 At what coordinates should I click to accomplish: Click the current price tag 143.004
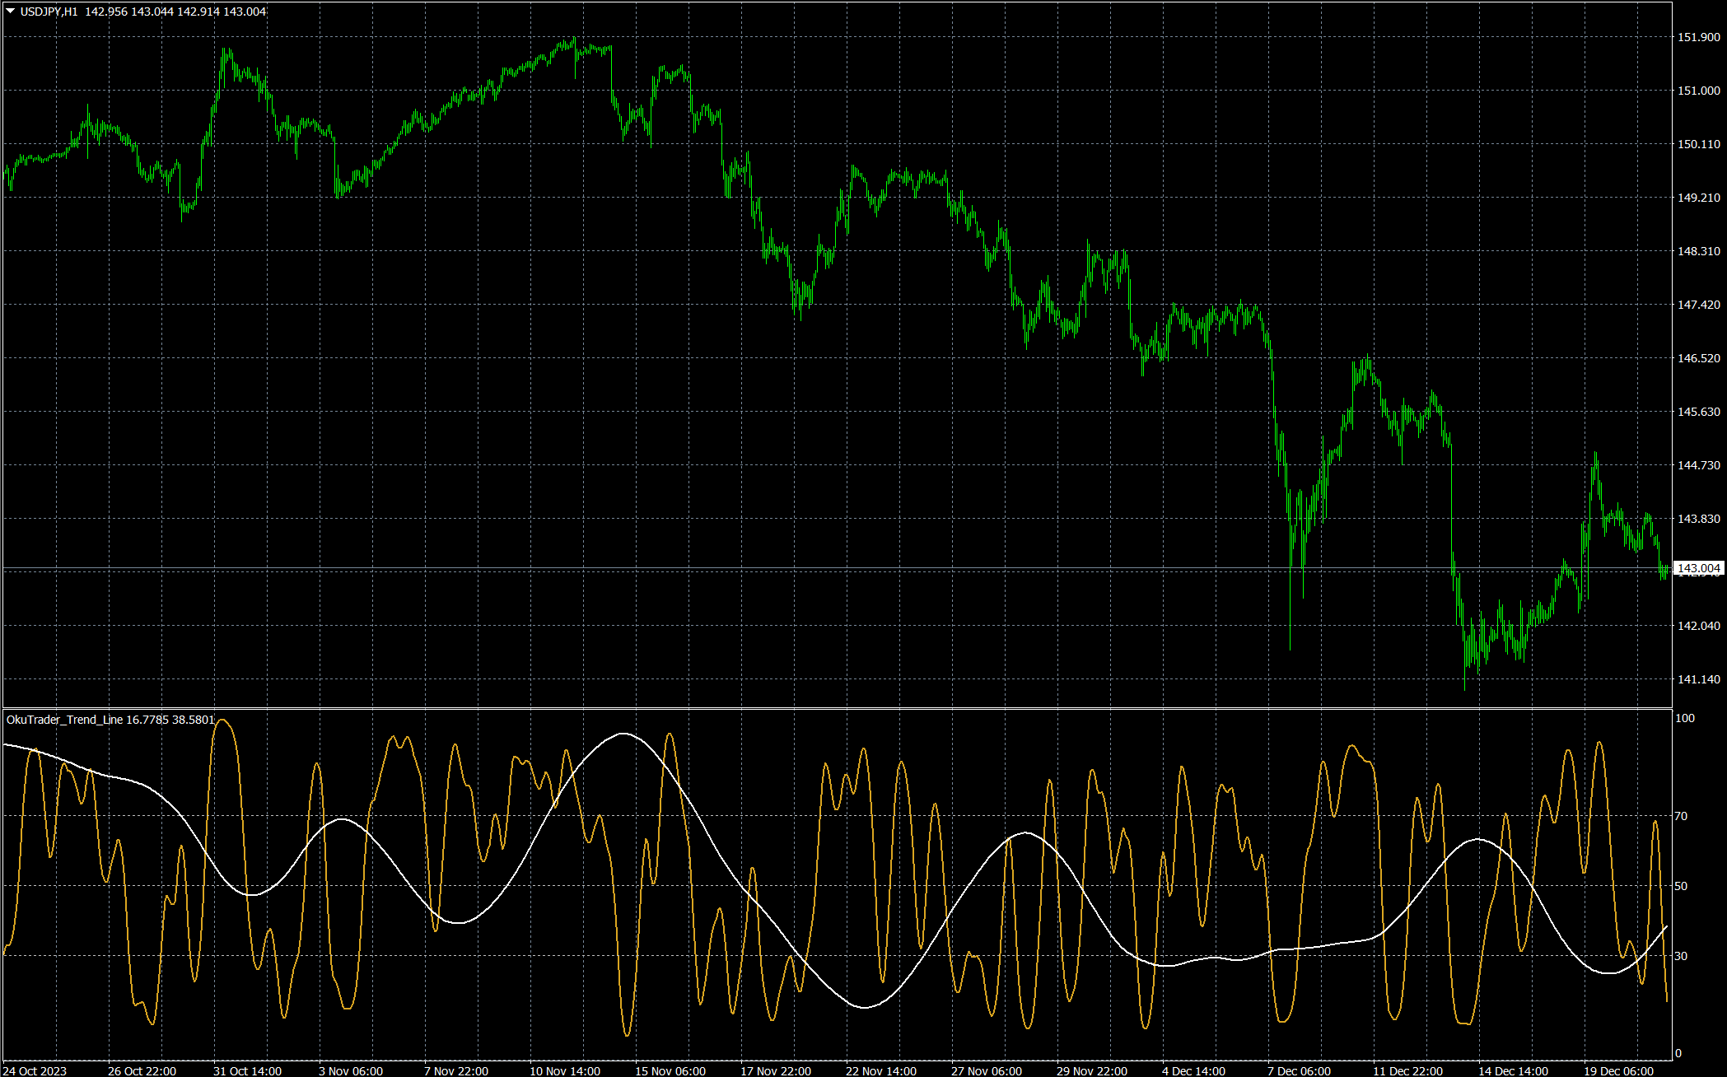pyautogui.click(x=1698, y=569)
